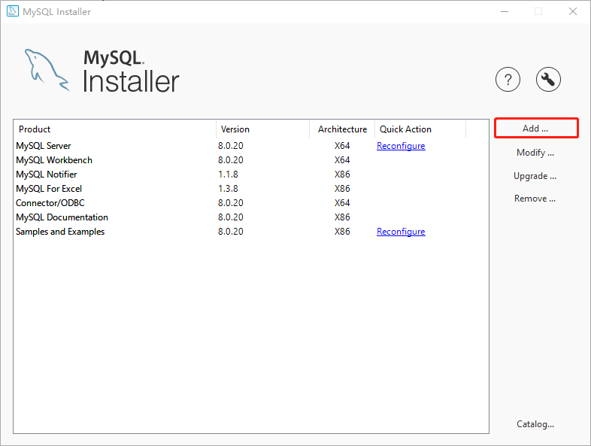Select the Samples and Examples row
Screen dimensions: 591x446
coord(251,232)
